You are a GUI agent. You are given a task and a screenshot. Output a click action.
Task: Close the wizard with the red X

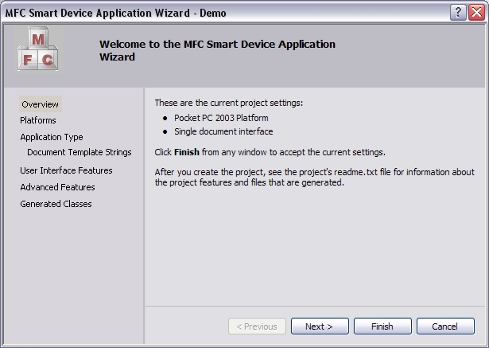476,13
